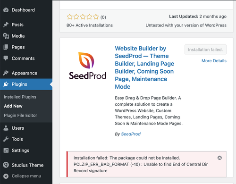This screenshot has width=236, height=184.
Task: Open the Plugin File Editor
Action: tap(21, 116)
